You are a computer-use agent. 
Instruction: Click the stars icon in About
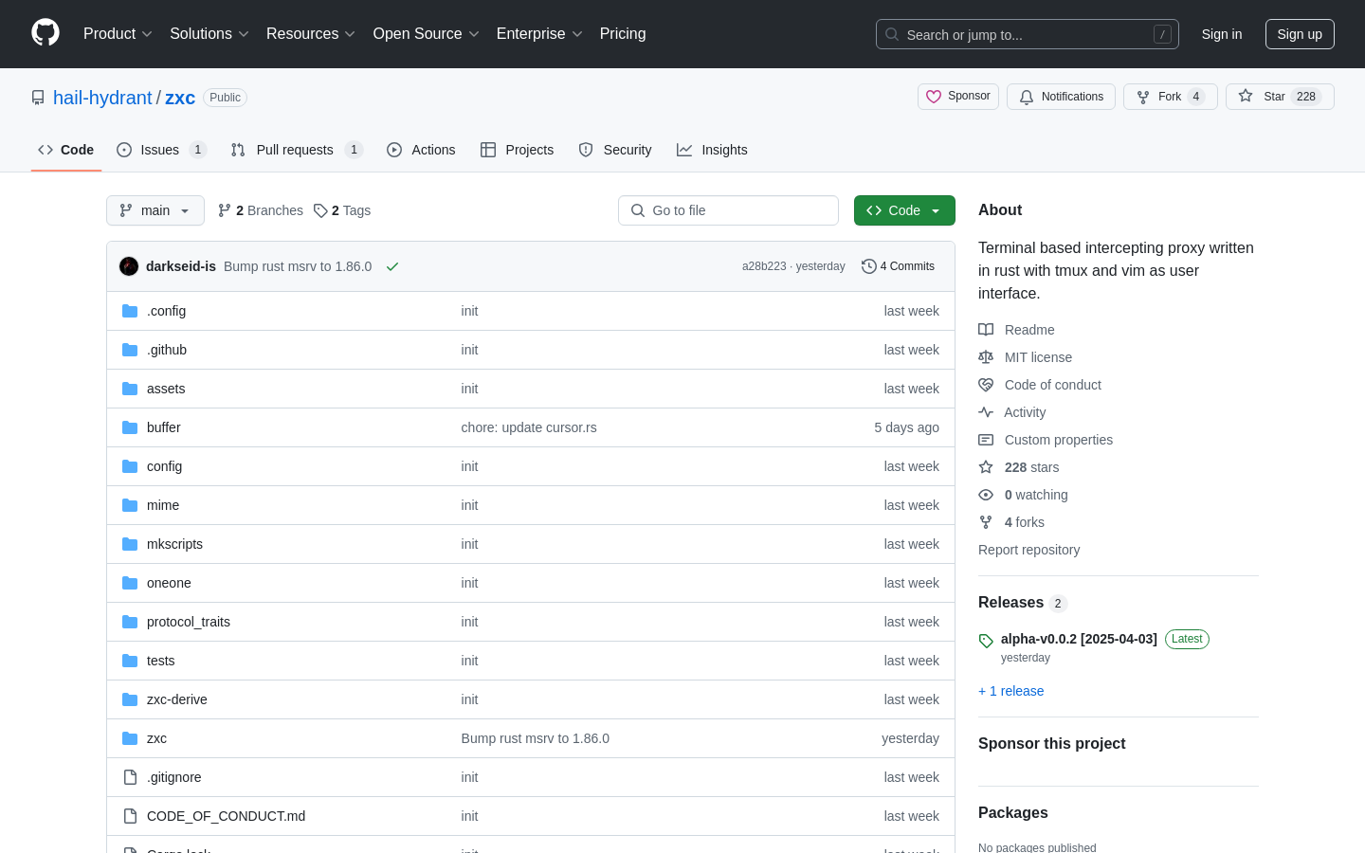pyautogui.click(x=986, y=467)
